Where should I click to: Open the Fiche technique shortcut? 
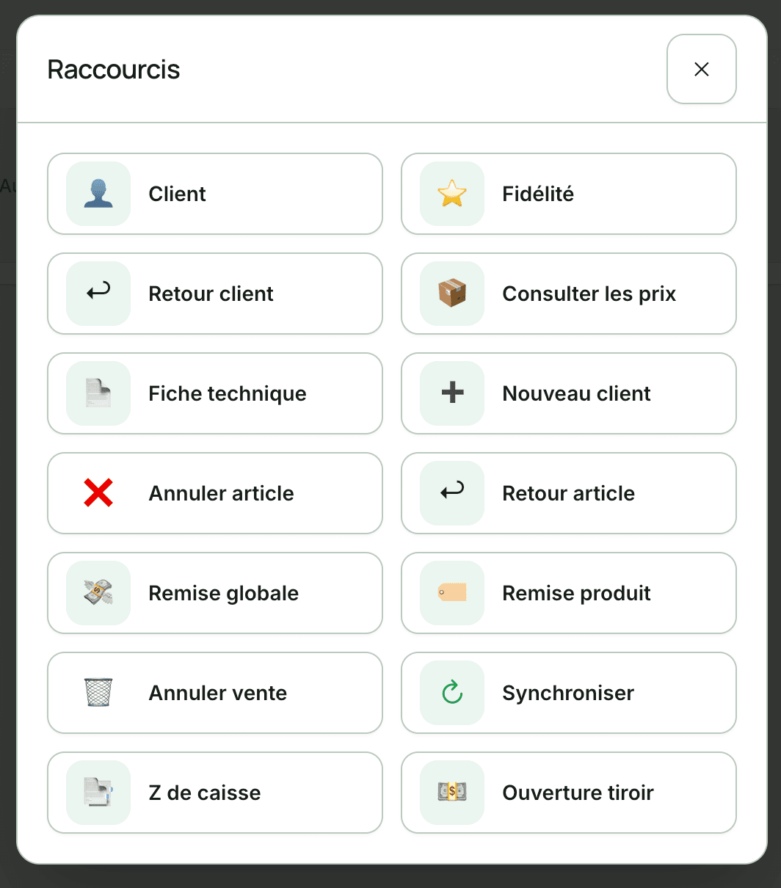pyautogui.click(x=215, y=393)
